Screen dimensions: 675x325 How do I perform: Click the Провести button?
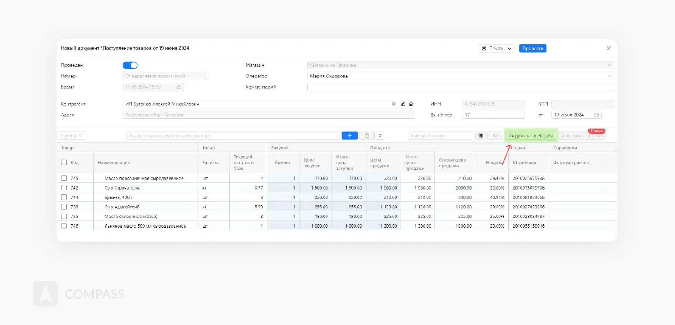532,48
